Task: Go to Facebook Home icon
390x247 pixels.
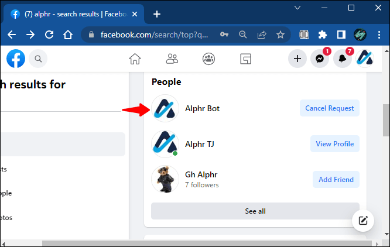Action: point(135,59)
